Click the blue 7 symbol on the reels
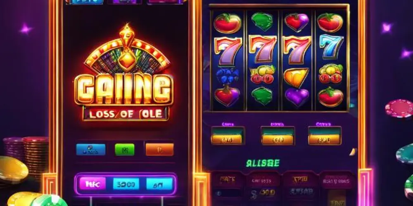The height and width of the screenshot is (206, 413). point(331,46)
